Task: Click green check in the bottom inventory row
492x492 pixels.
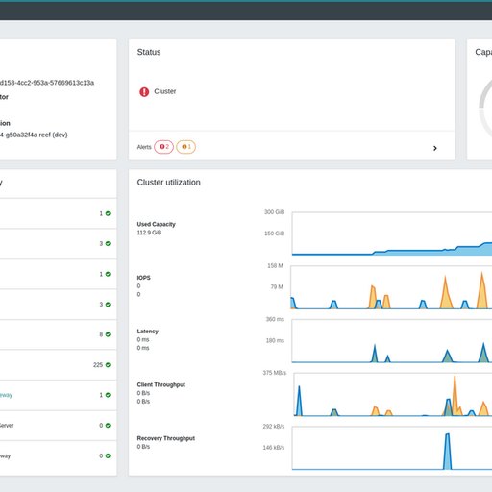Action: pyautogui.click(x=108, y=455)
